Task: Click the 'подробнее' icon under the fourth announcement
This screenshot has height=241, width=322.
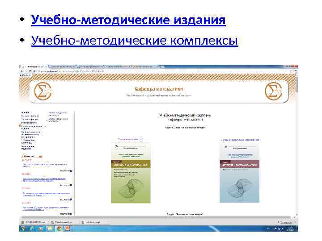Action: click(71, 214)
